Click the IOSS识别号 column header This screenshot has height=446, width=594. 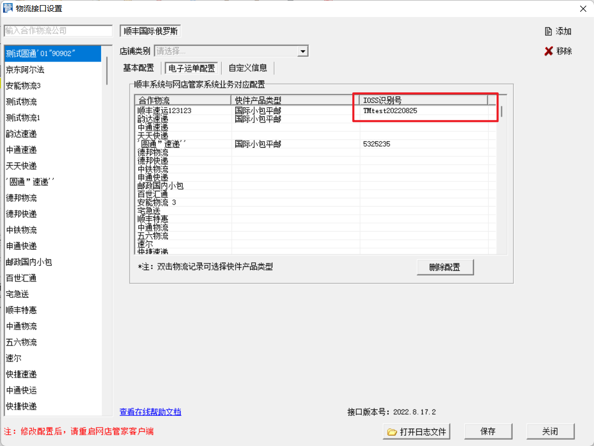pyautogui.click(x=424, y=100)
